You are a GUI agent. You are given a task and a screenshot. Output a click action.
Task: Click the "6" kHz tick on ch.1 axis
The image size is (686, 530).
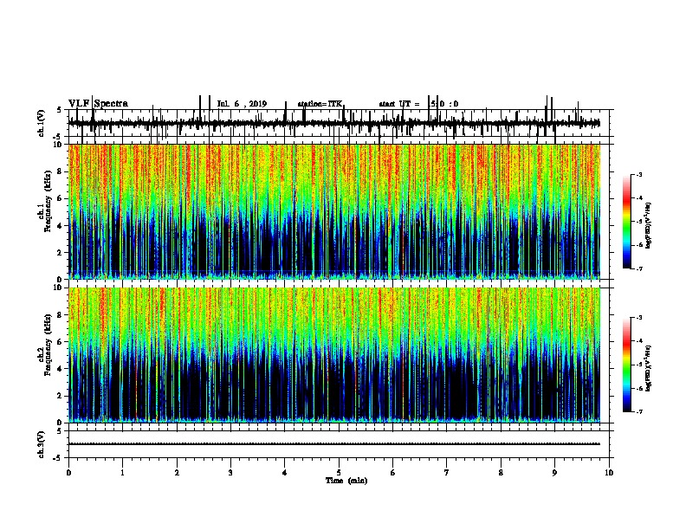[x=61, y=198]
